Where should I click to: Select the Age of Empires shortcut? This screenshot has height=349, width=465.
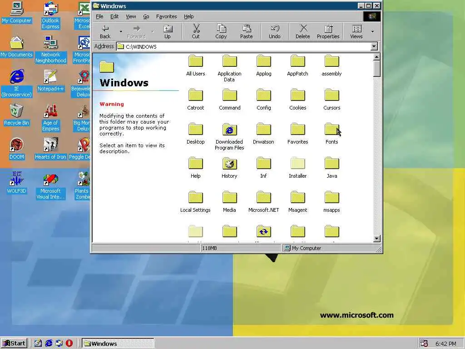[51, 118]
